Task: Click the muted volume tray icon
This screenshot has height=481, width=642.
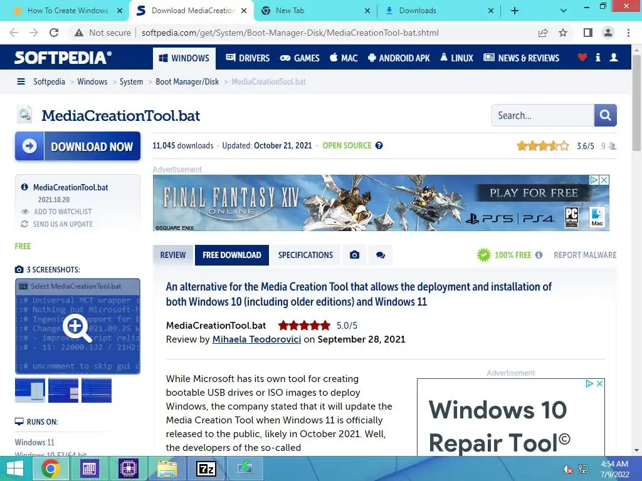Action: click(567, 469)
